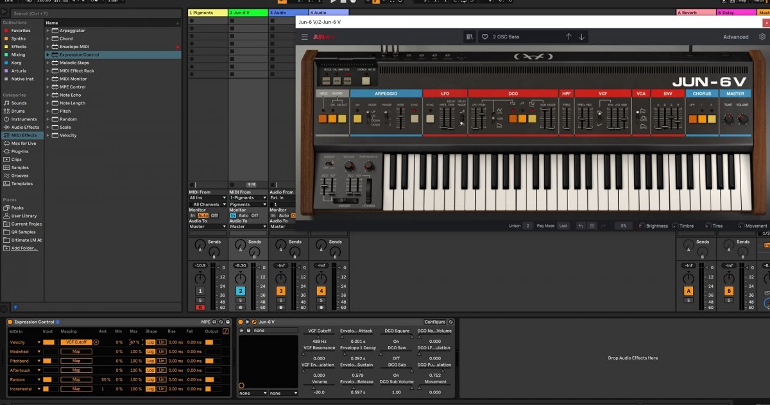Go to previous preset with up arrow
Image resolution: width=770 pixels, height=405 pixels.
(x=569, y=37)
